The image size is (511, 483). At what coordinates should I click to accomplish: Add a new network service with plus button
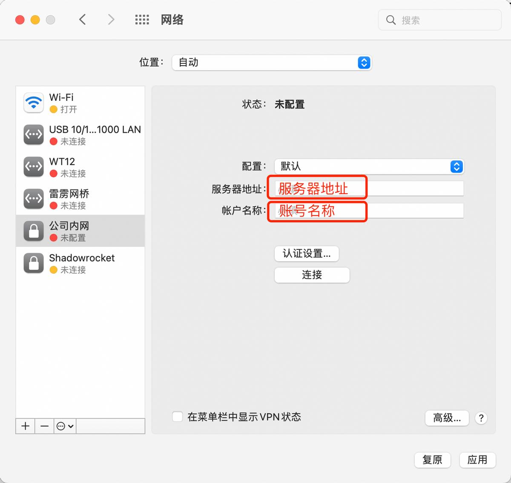pyautogui.click(x=25, y=426)
